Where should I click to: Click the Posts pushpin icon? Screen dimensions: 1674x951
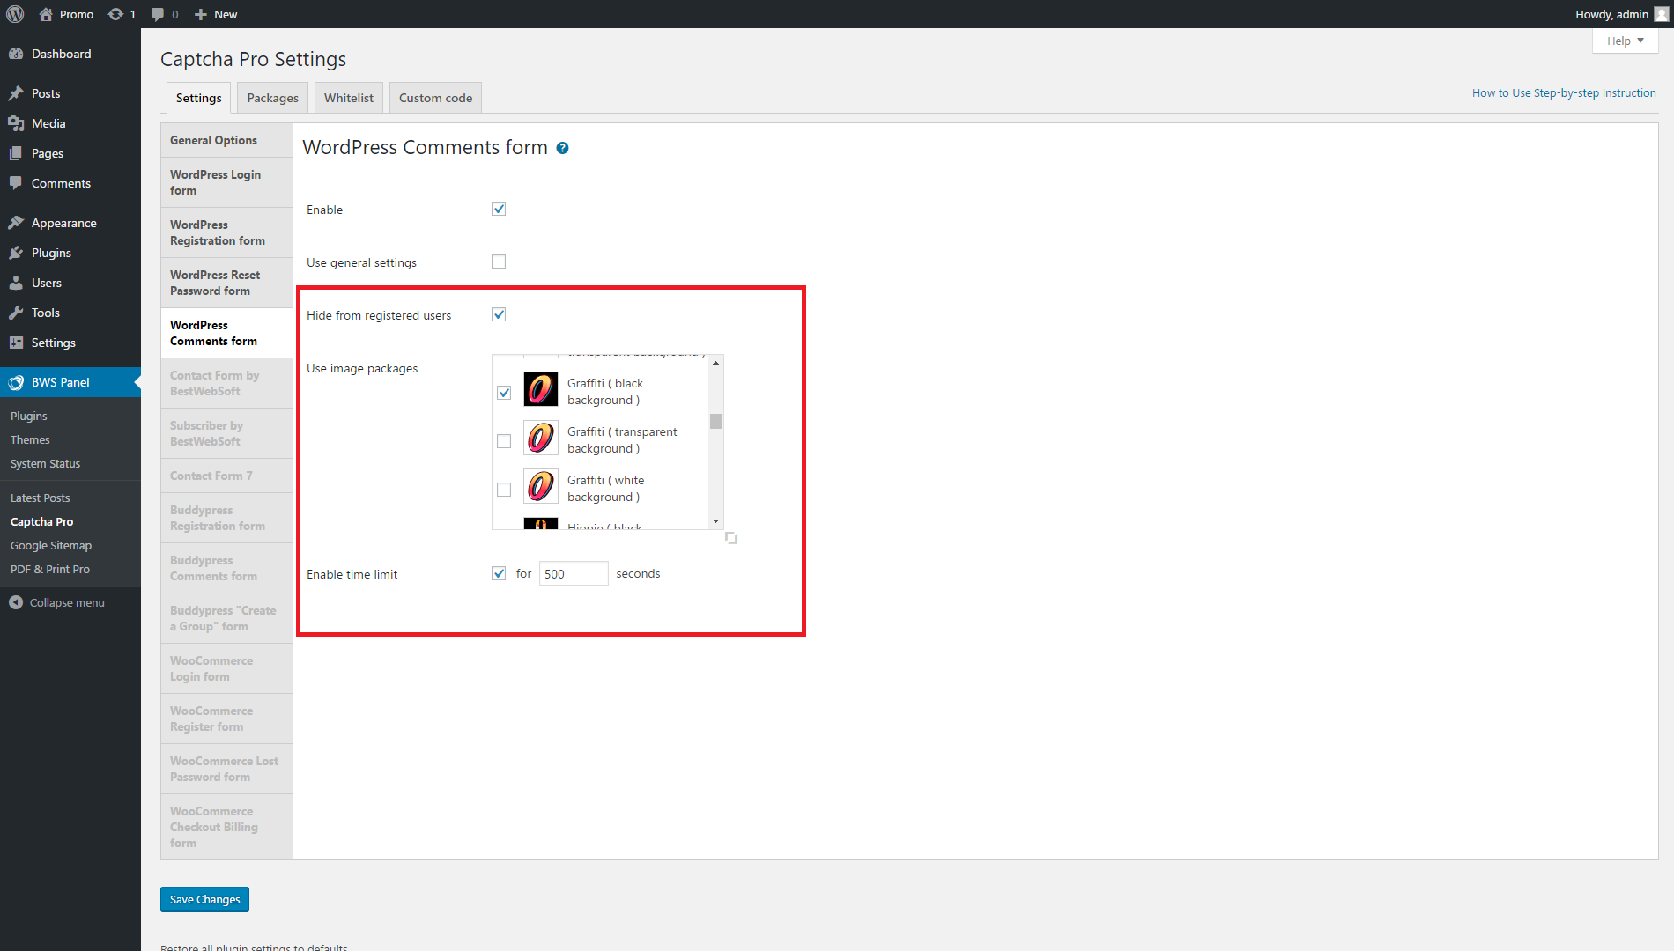[x=16, y=93]
